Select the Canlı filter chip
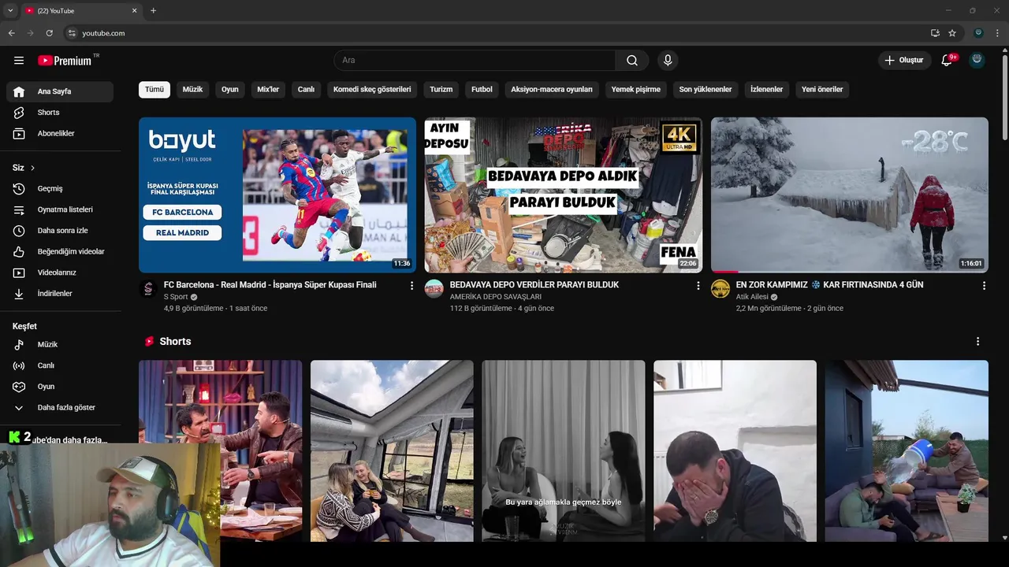This screenshot has width=1009, height=567. [x=306, y=90]
